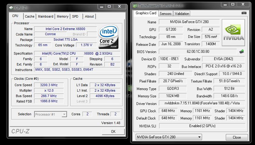Click the Transistors value 1400M
The width and height of the screenshot is (255, 145).
click(211, 44)
